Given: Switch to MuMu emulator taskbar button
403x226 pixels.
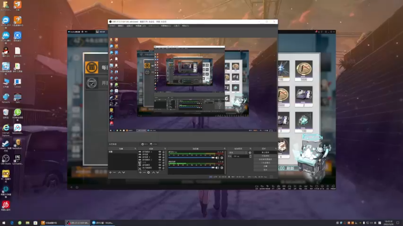Looking at the screenshot, I should click(x=102, y=223).
